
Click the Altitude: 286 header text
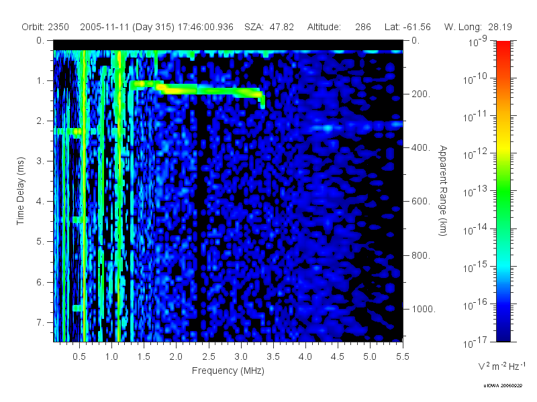339,27
